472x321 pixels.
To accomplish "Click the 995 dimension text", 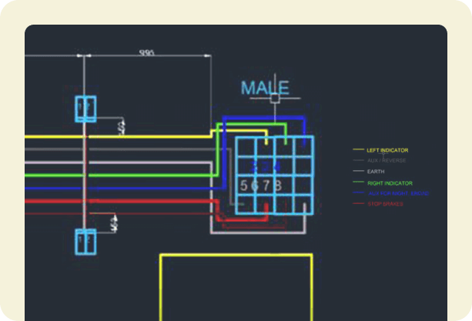I will tap(146, 52).
